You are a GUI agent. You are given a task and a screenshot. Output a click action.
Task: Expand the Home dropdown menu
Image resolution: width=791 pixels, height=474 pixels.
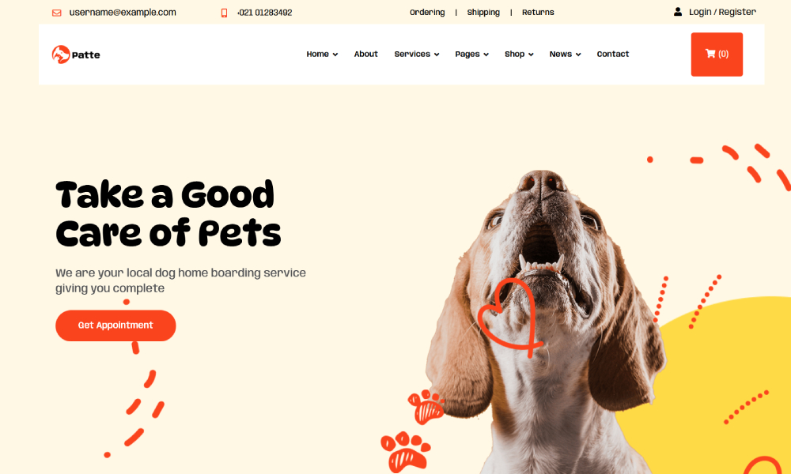[322, 54]
